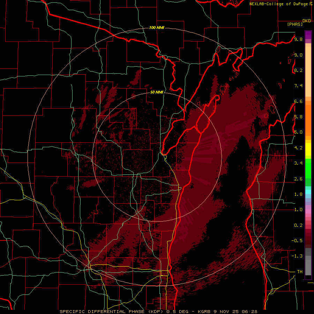Click the -0.5 scale value
This screenshot has width=314, height=314.
pyautogui.click(x=297, y=241)
